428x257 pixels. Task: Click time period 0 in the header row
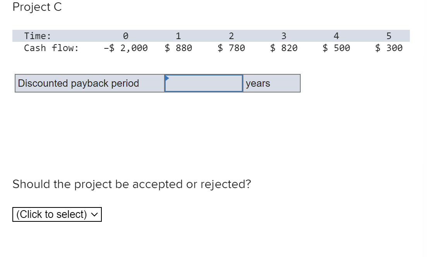coord(125,36)
